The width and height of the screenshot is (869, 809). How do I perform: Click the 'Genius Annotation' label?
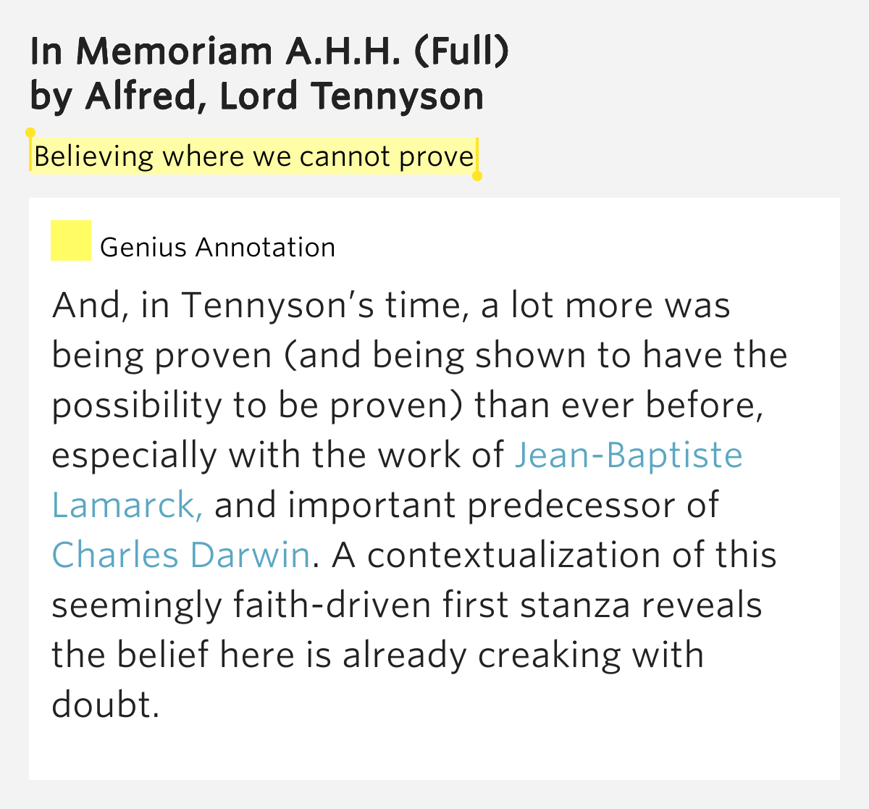pyautogui.click(x=217, y=248)
